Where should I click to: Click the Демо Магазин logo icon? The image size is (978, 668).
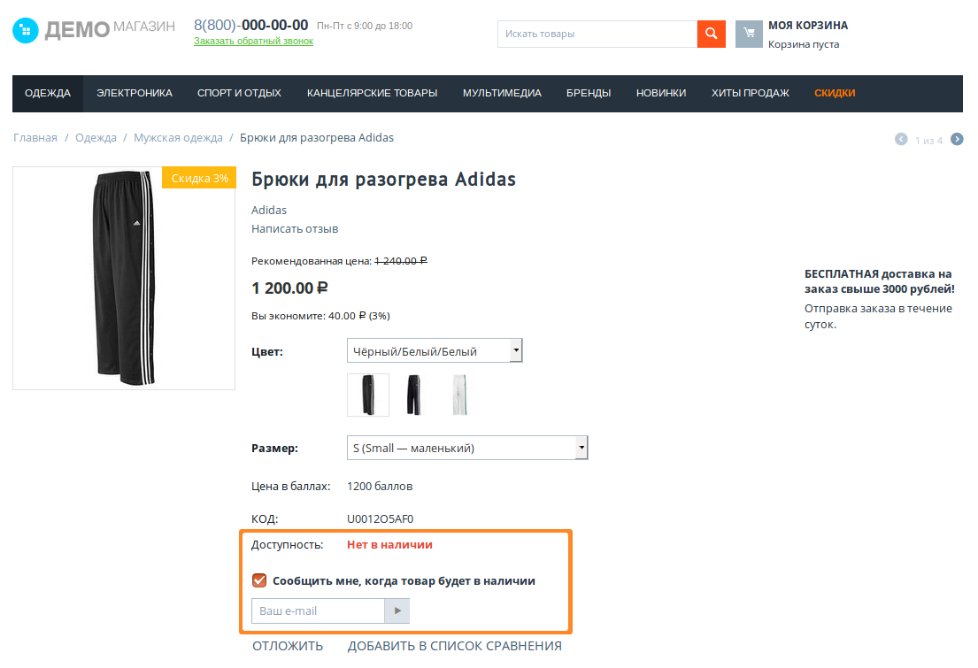[26, 32]
